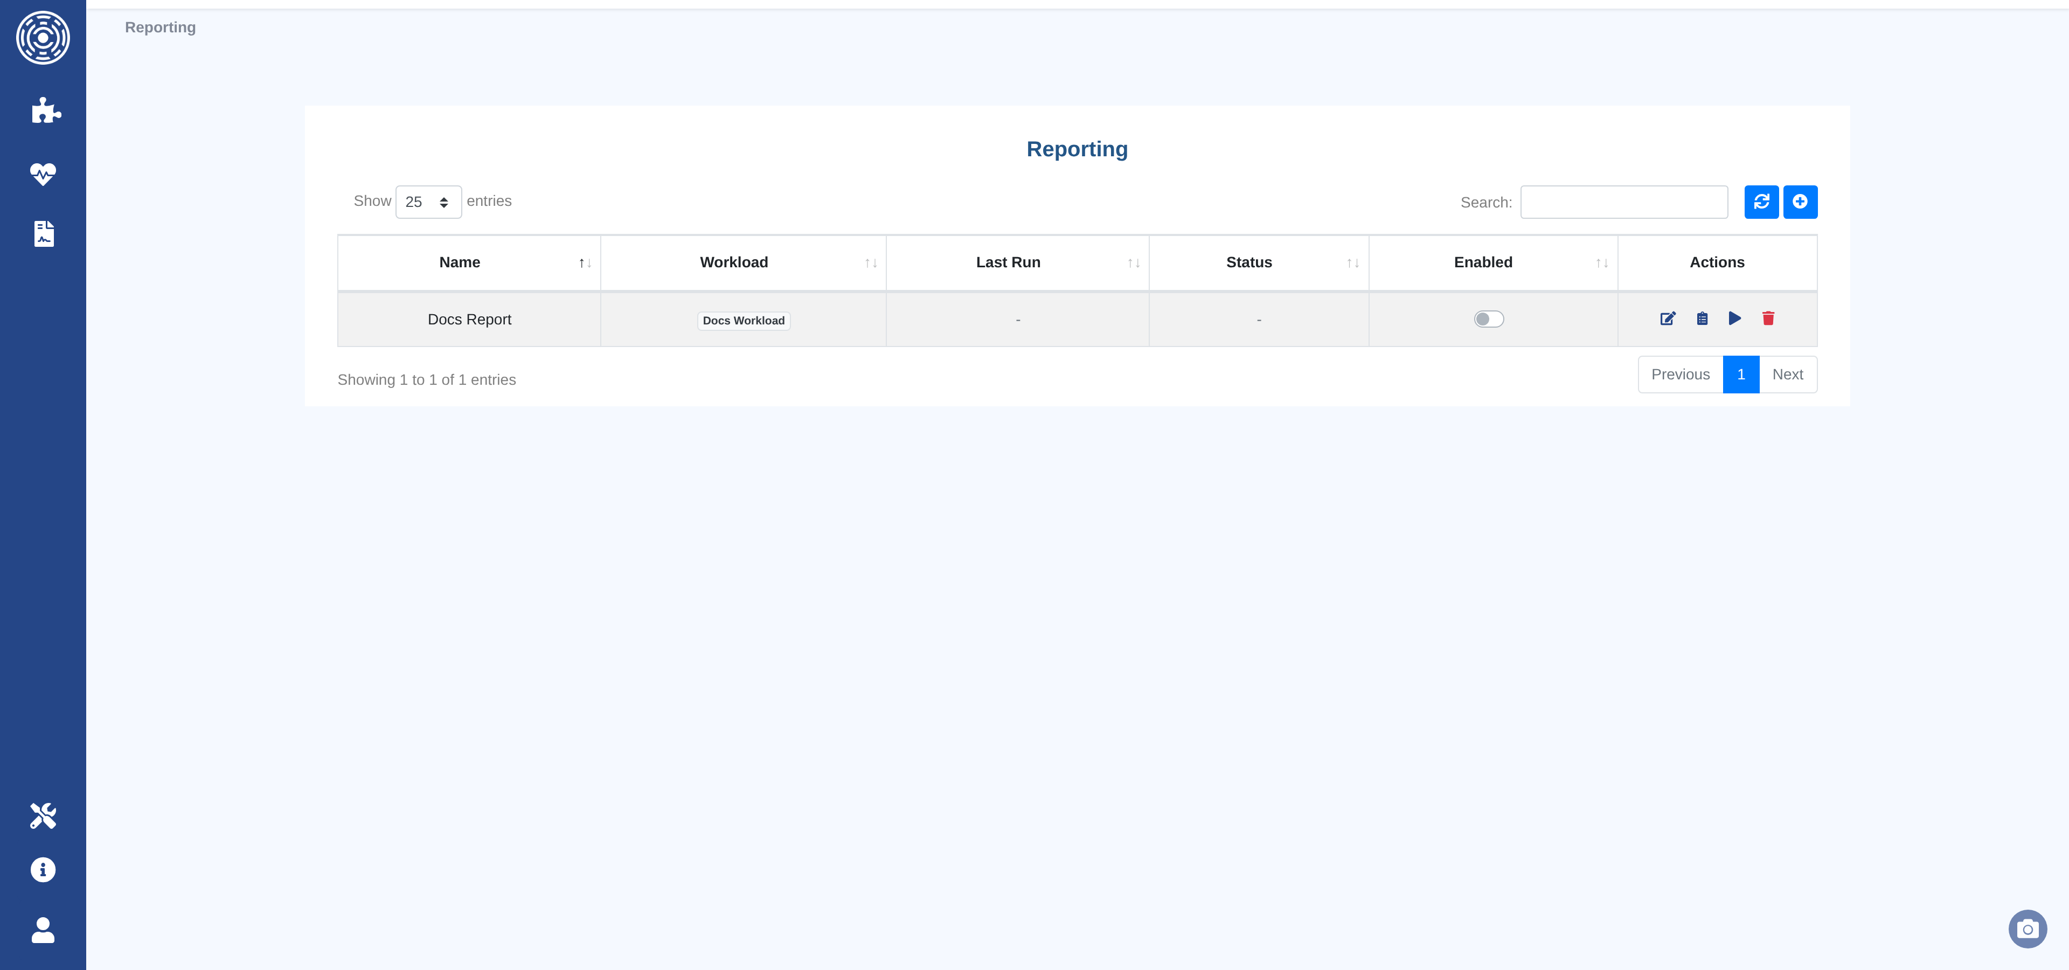Open clipboard log for Docs Report

tap(1702, 319)
